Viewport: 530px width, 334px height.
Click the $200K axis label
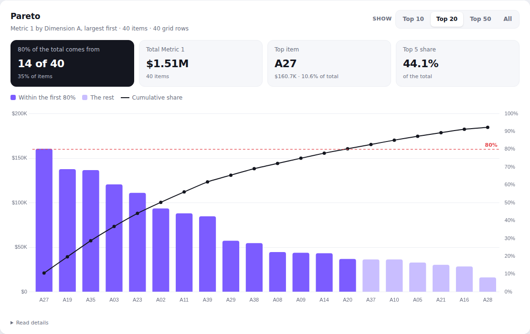(x=19, y=113)
